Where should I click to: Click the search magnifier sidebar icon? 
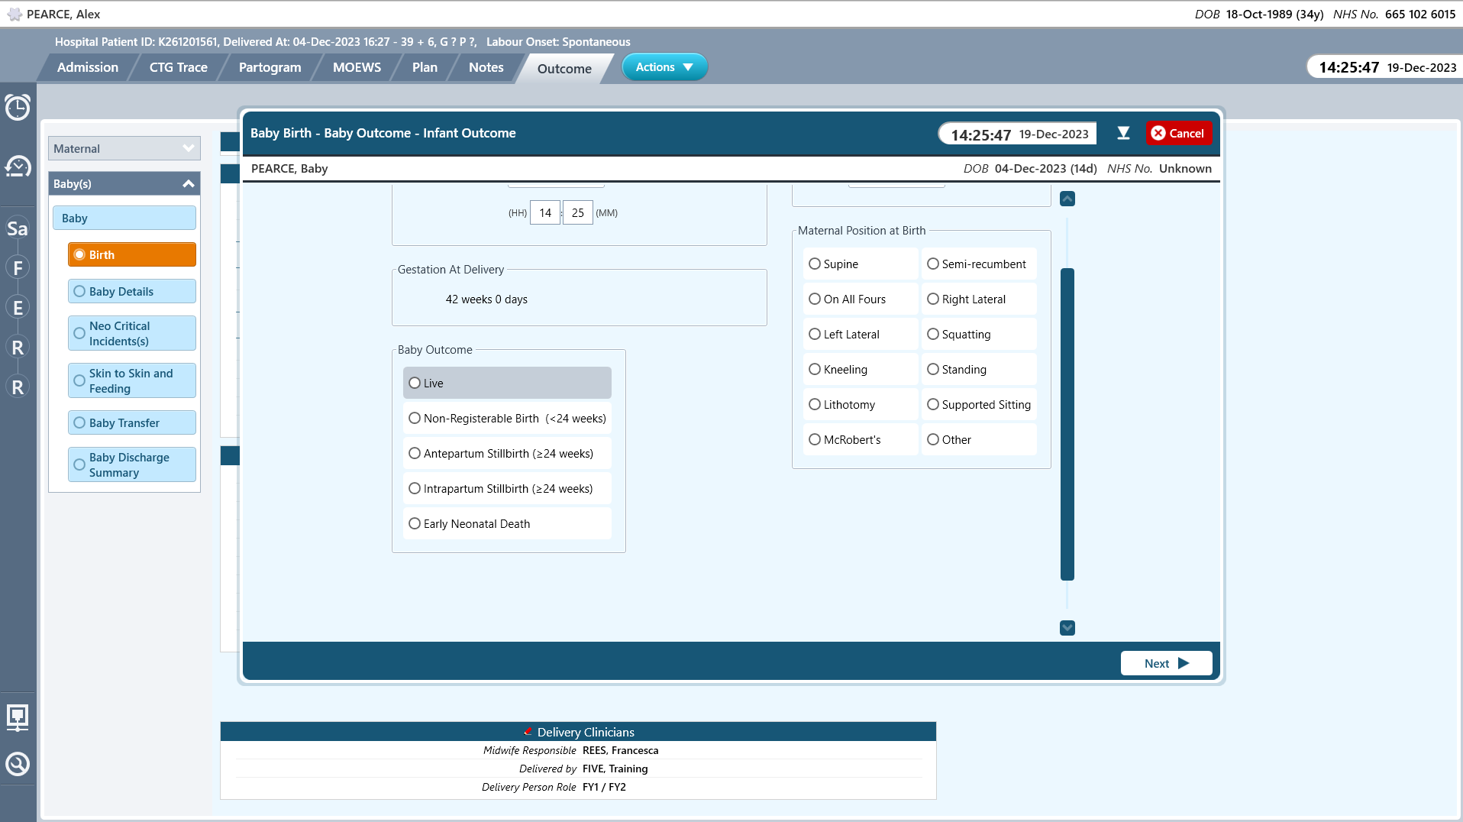(x=18, y=764)
